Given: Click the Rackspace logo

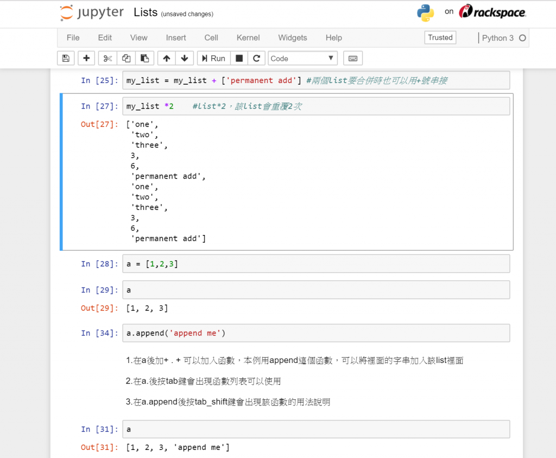Looking at the screenshot, I should tap(492, 12).
